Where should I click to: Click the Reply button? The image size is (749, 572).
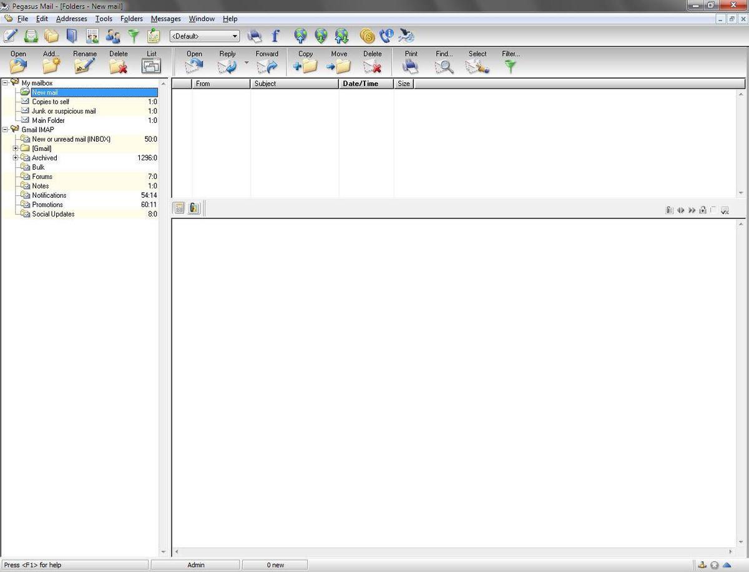pos(227,62)
